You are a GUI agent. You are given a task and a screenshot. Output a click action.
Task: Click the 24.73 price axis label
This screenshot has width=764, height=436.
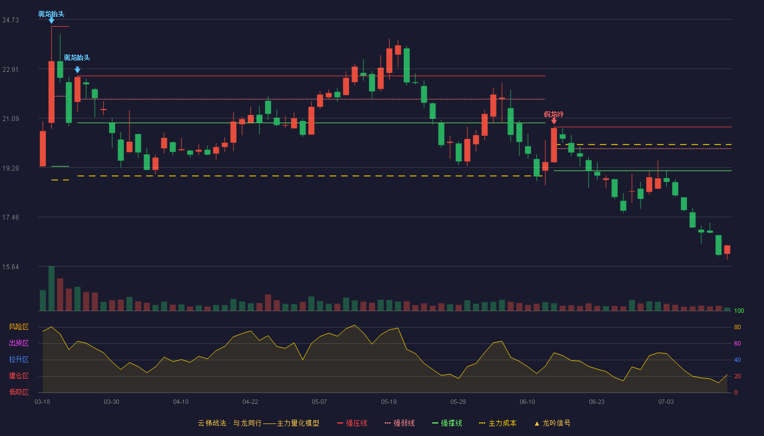tap(10, 20)
